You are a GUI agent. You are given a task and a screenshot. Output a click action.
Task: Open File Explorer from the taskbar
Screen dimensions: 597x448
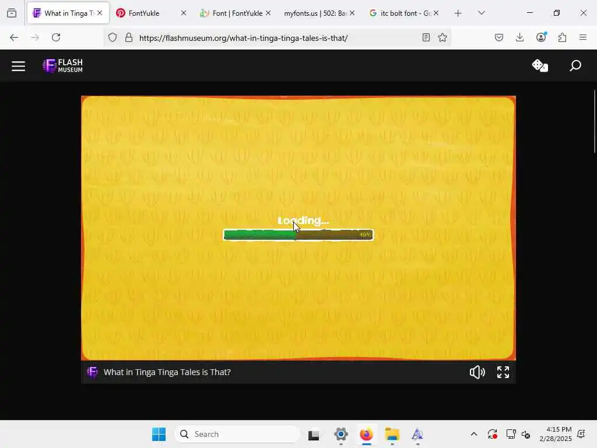[392, 434]
